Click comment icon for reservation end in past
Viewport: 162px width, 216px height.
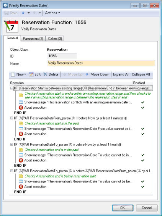(21, 150)
